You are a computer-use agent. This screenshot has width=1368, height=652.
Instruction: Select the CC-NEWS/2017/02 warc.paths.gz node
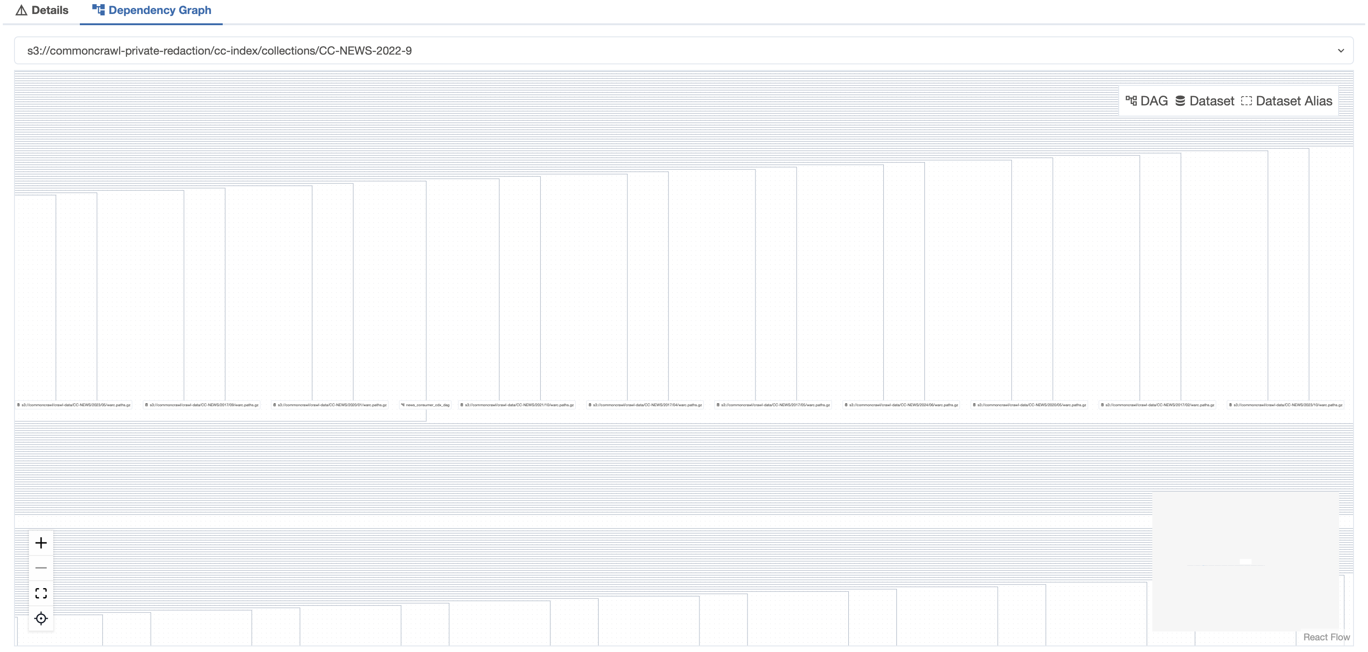(1157, 405)
